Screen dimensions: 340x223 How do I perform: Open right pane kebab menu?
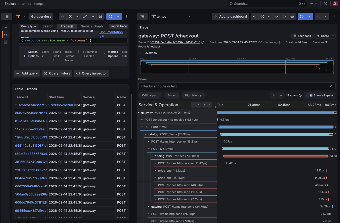click(x=334, y=17)
